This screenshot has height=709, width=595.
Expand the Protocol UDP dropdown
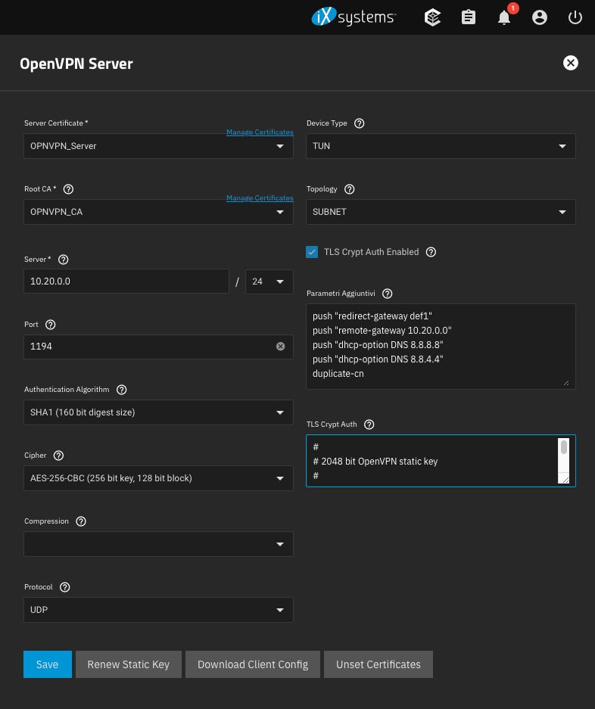point(158,610)
